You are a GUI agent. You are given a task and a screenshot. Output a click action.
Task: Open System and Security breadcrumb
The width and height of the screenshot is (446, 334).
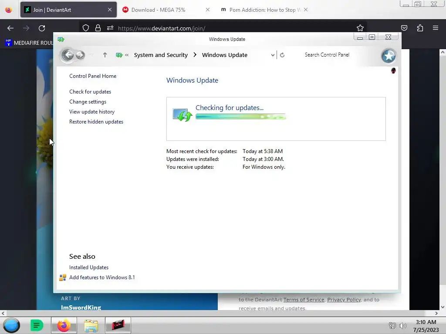pos(161,55)
